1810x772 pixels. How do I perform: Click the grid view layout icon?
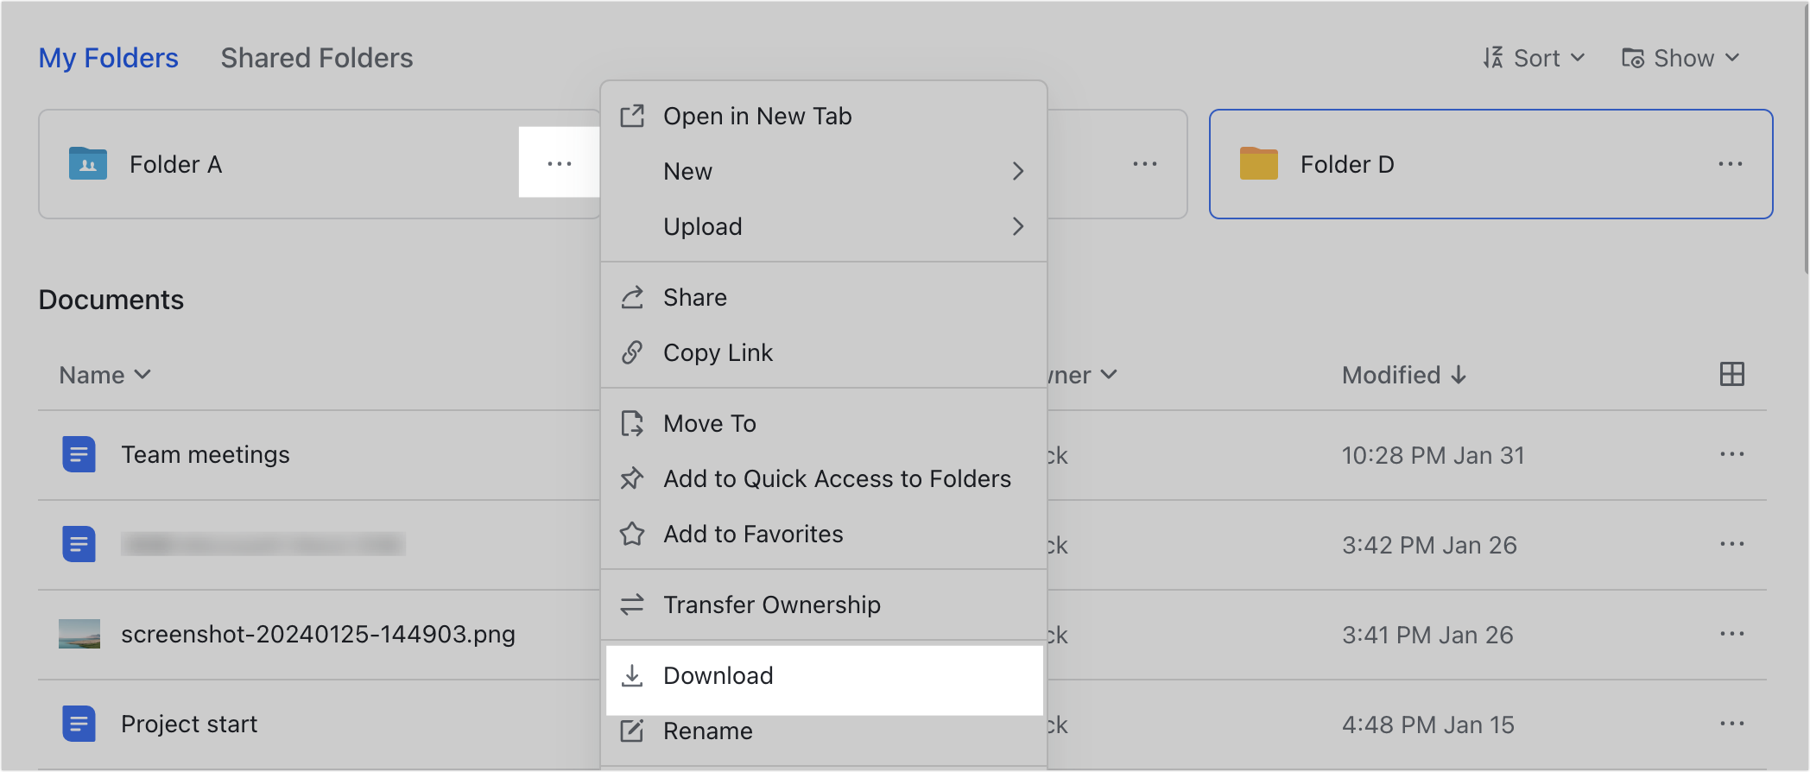[x=1731, y=374]
